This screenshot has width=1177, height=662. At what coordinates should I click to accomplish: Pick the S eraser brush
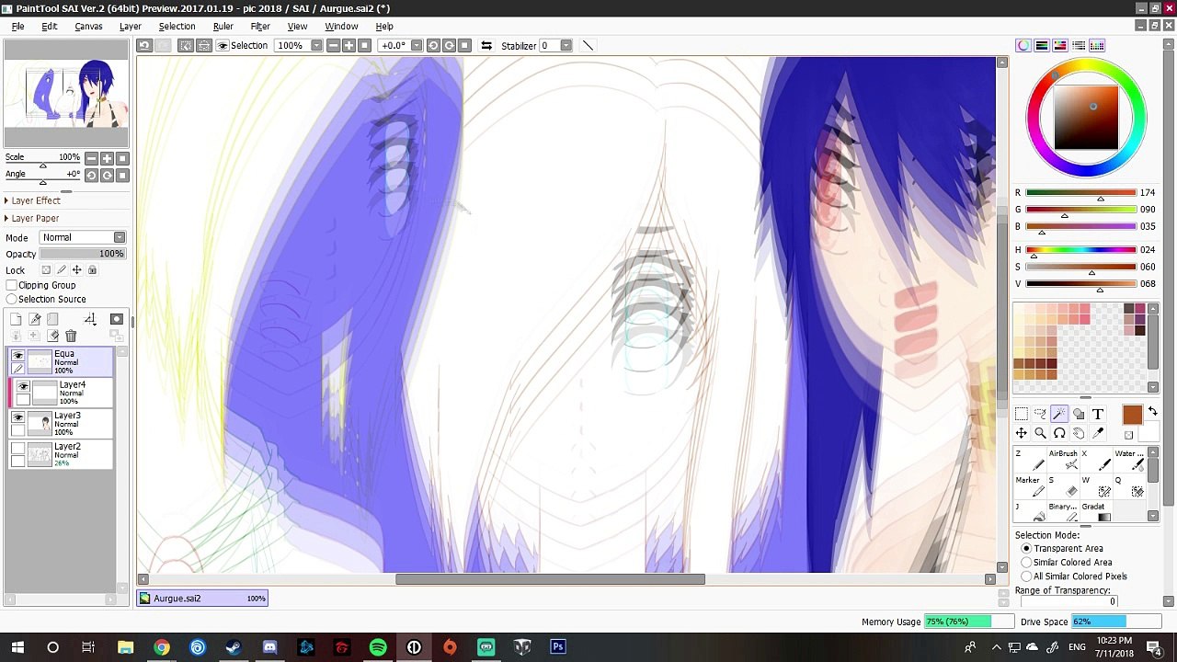1062,485
